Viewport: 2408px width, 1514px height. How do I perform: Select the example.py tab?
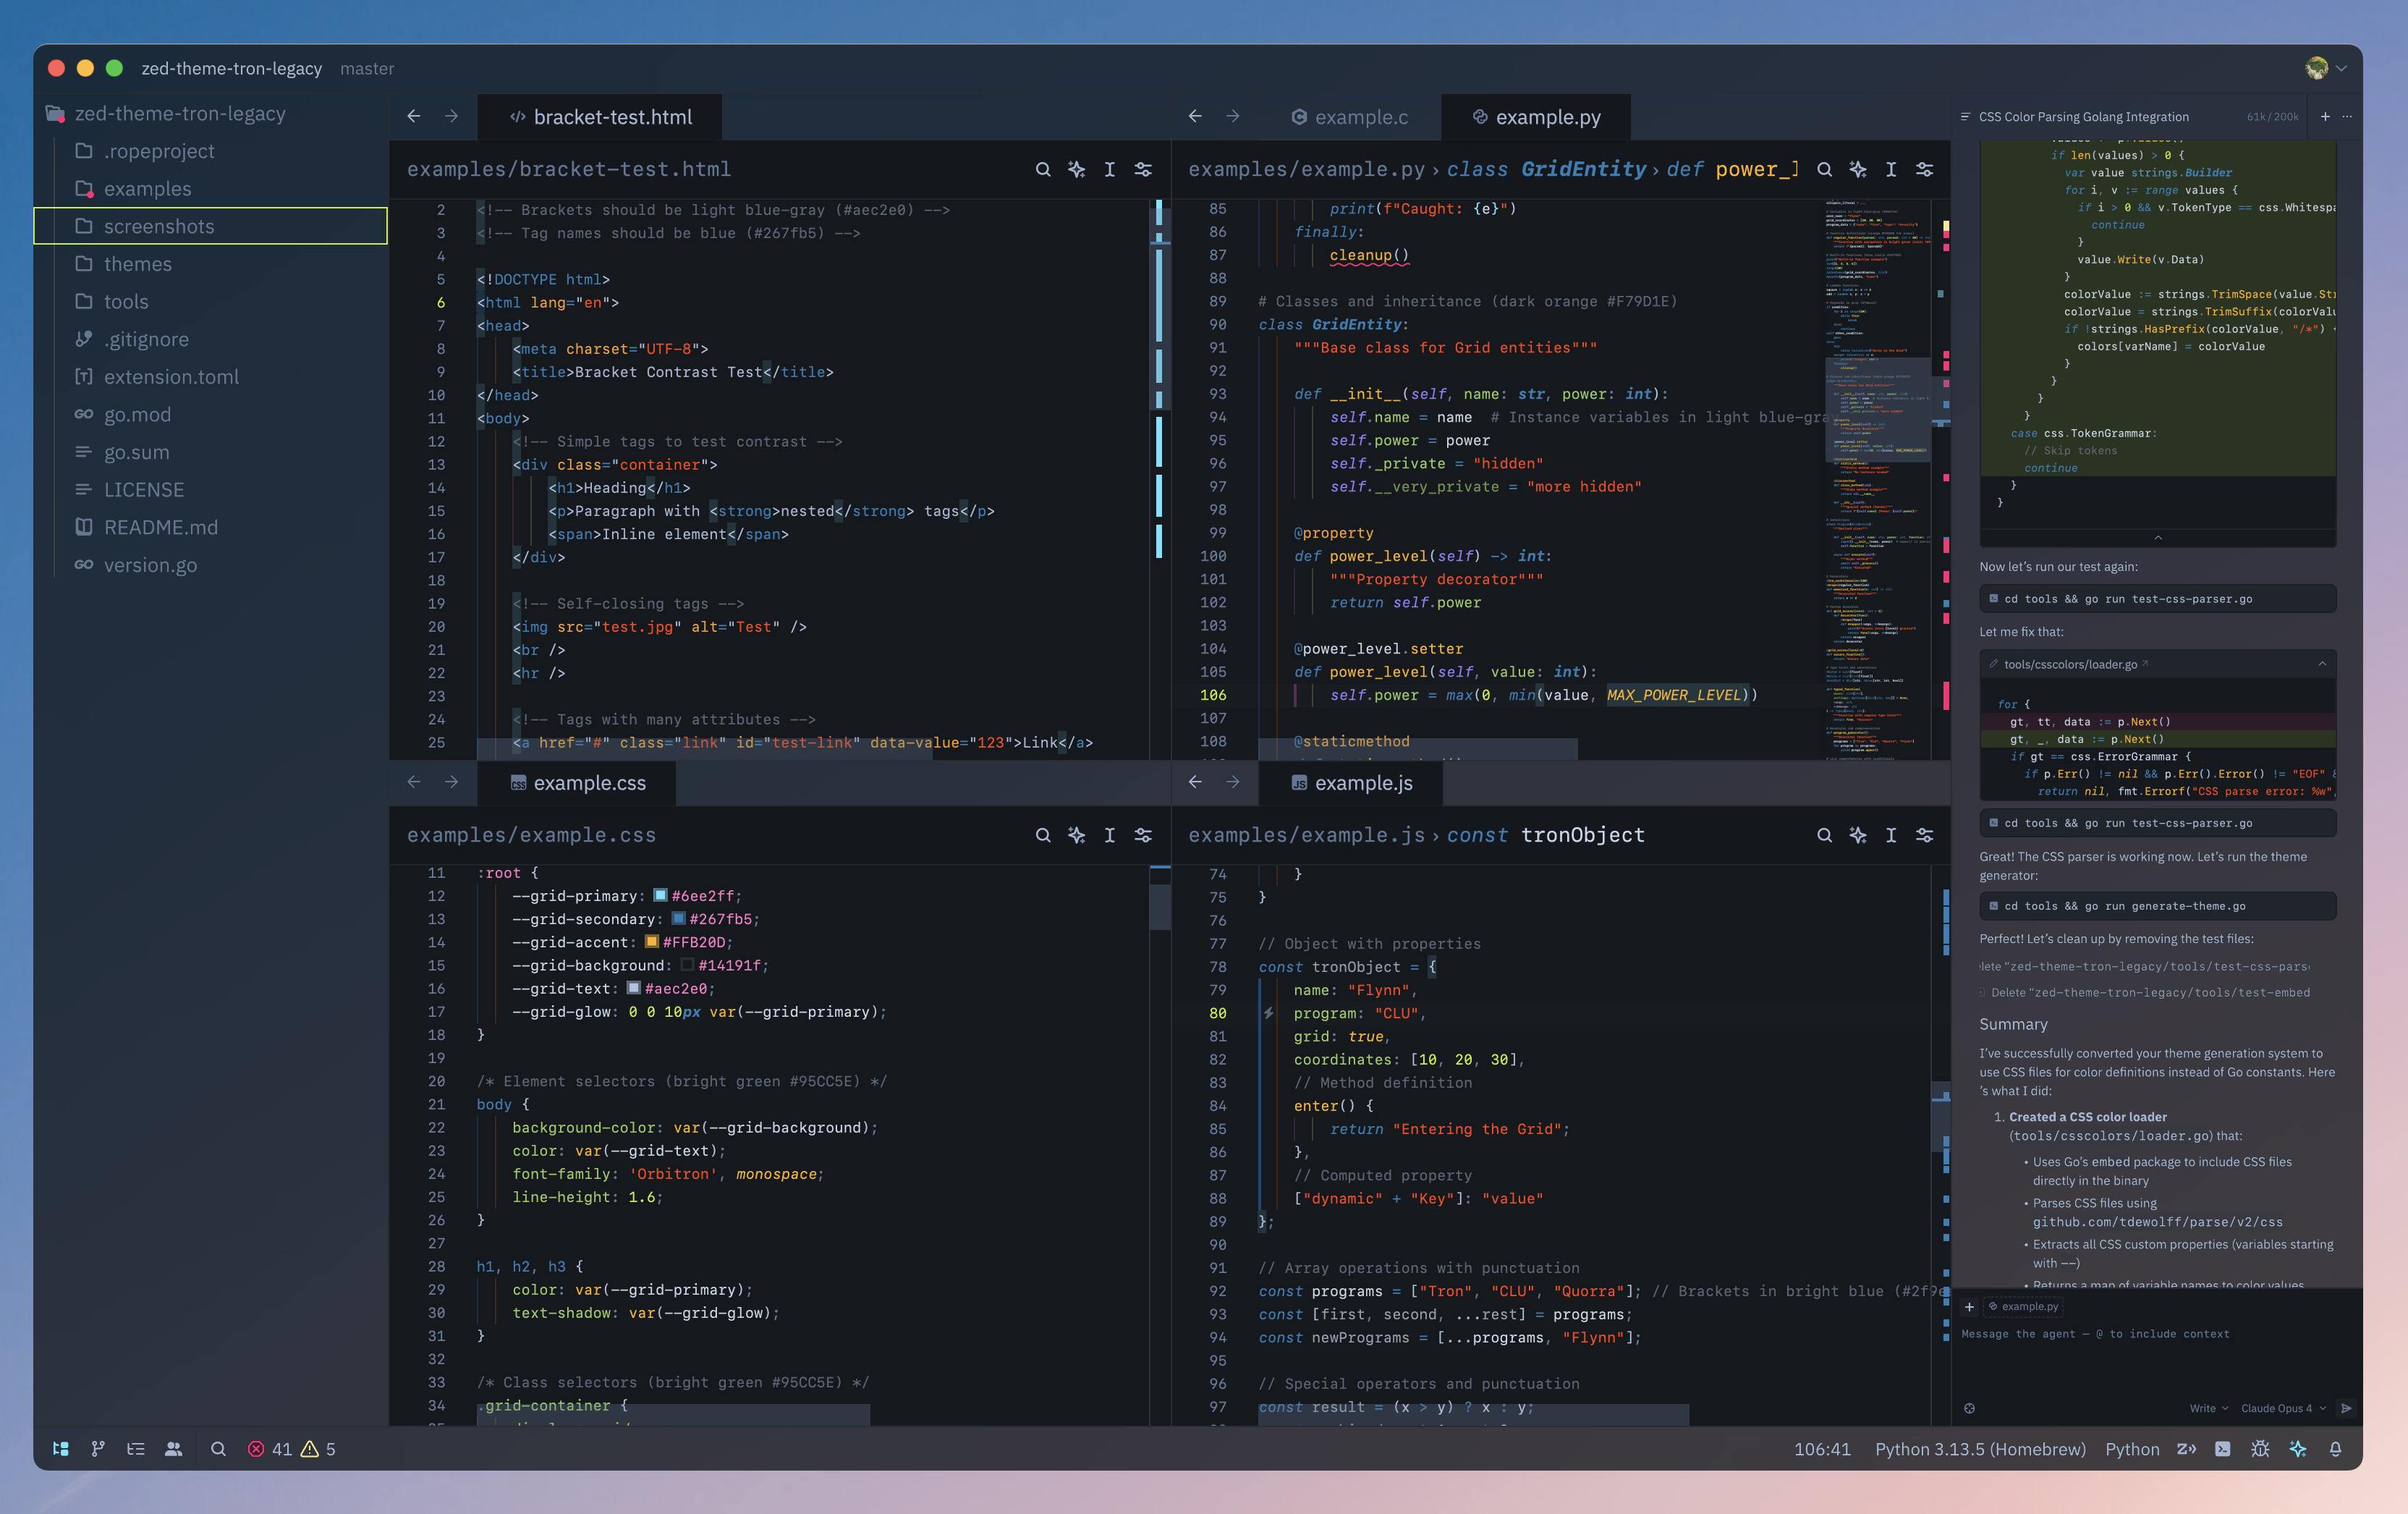pyautogui.click(x=1536, y=116)
